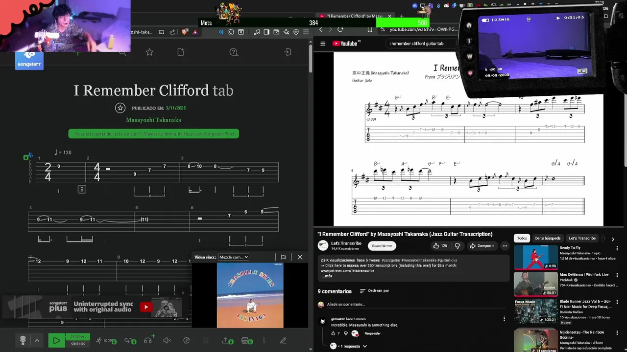
Task: Click Responder under the @meatxx comment
Action: pos(372,333)
